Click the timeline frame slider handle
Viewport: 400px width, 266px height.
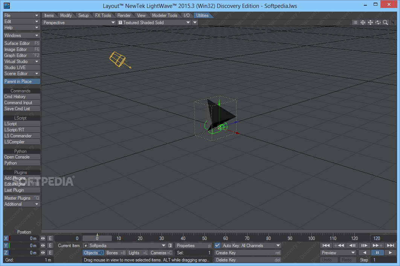(97, 238)
